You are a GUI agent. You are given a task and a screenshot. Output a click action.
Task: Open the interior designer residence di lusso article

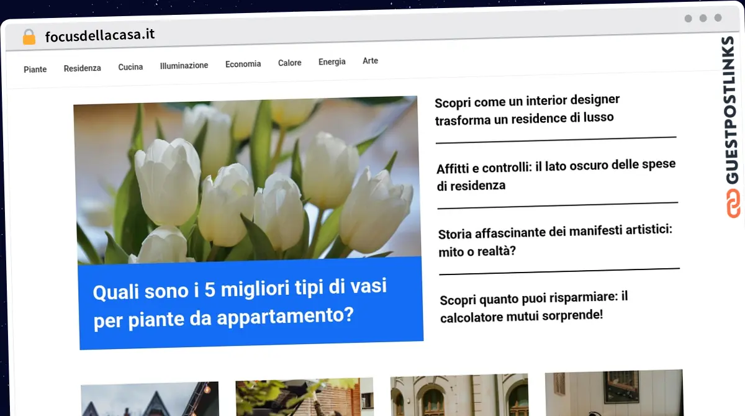pyautogui.click(x=527, y=109)
